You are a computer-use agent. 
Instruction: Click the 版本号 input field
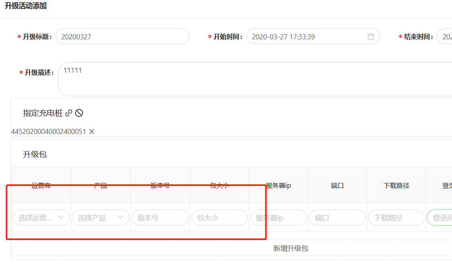point(160,218)
